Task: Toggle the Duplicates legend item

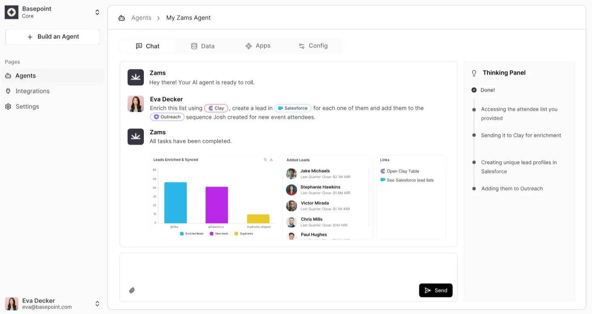Action: click(244, 234)
